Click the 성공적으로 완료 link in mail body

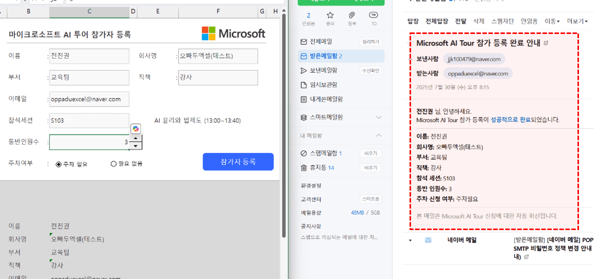[510, 120]
